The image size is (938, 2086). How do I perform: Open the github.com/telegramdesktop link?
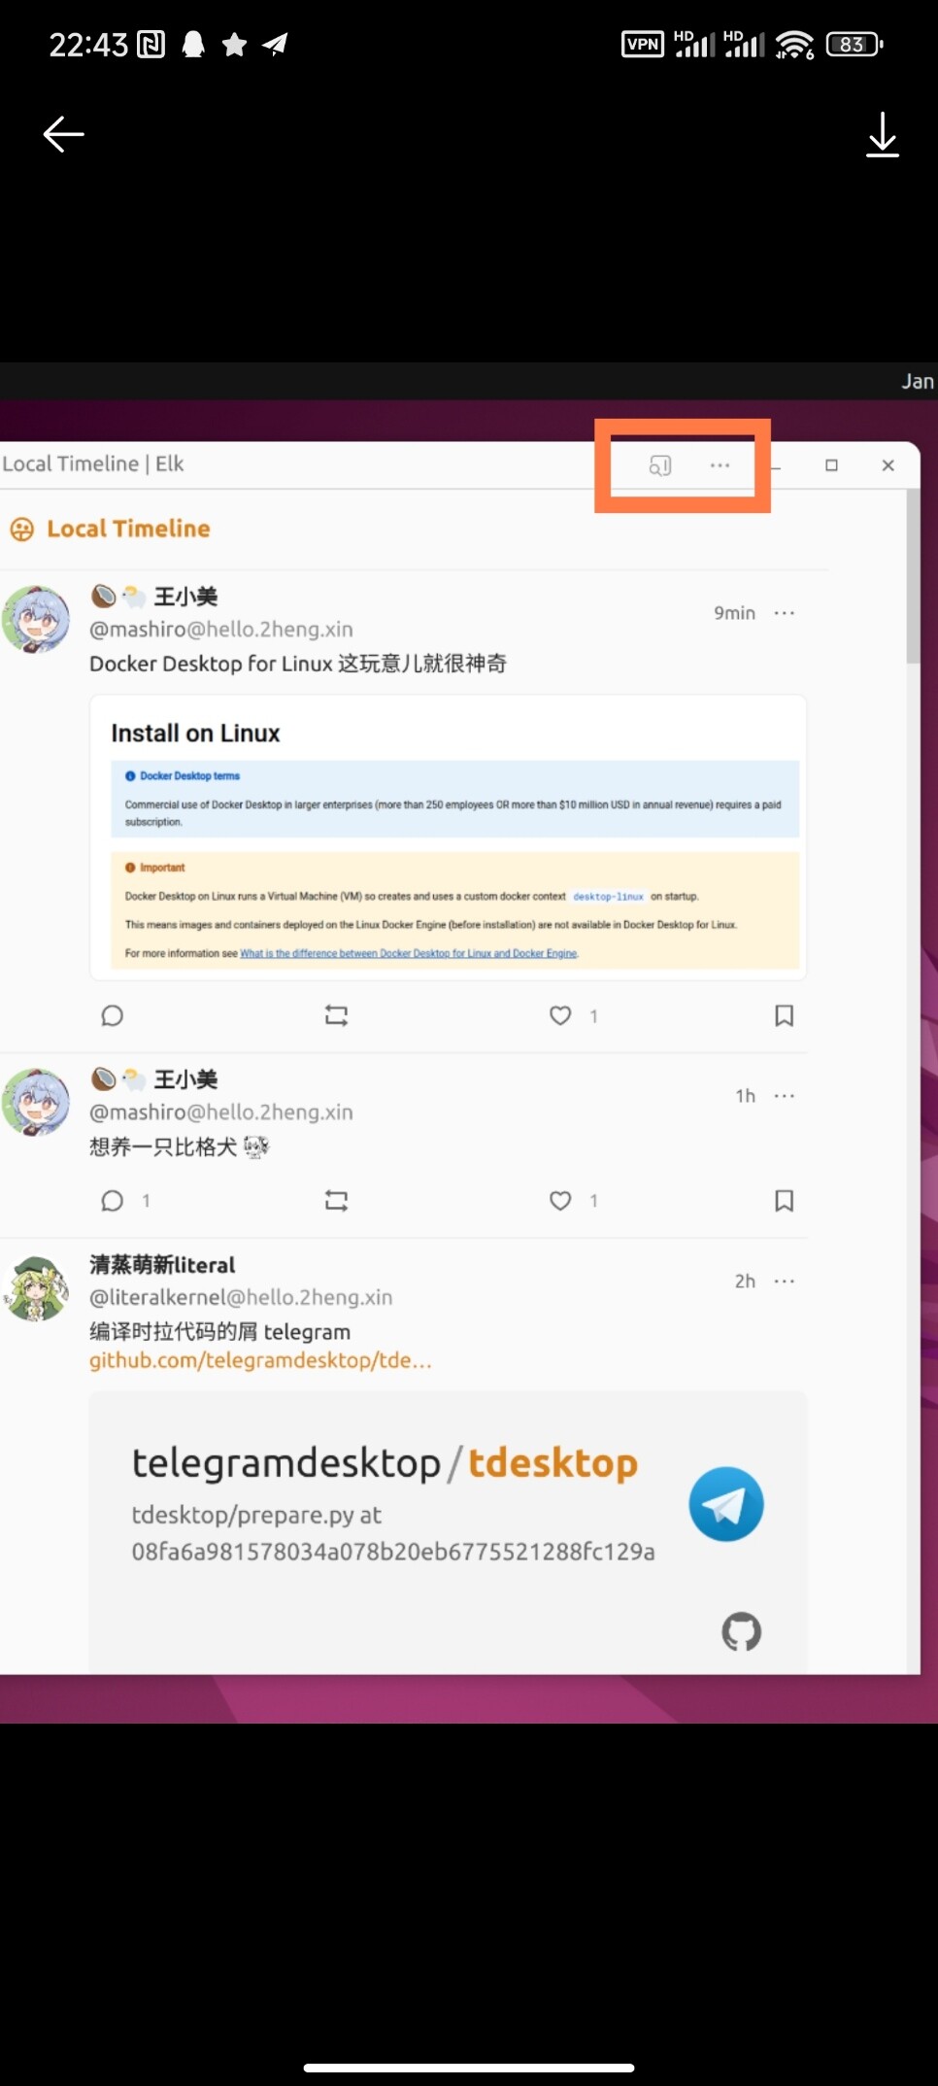point(260,1360)
